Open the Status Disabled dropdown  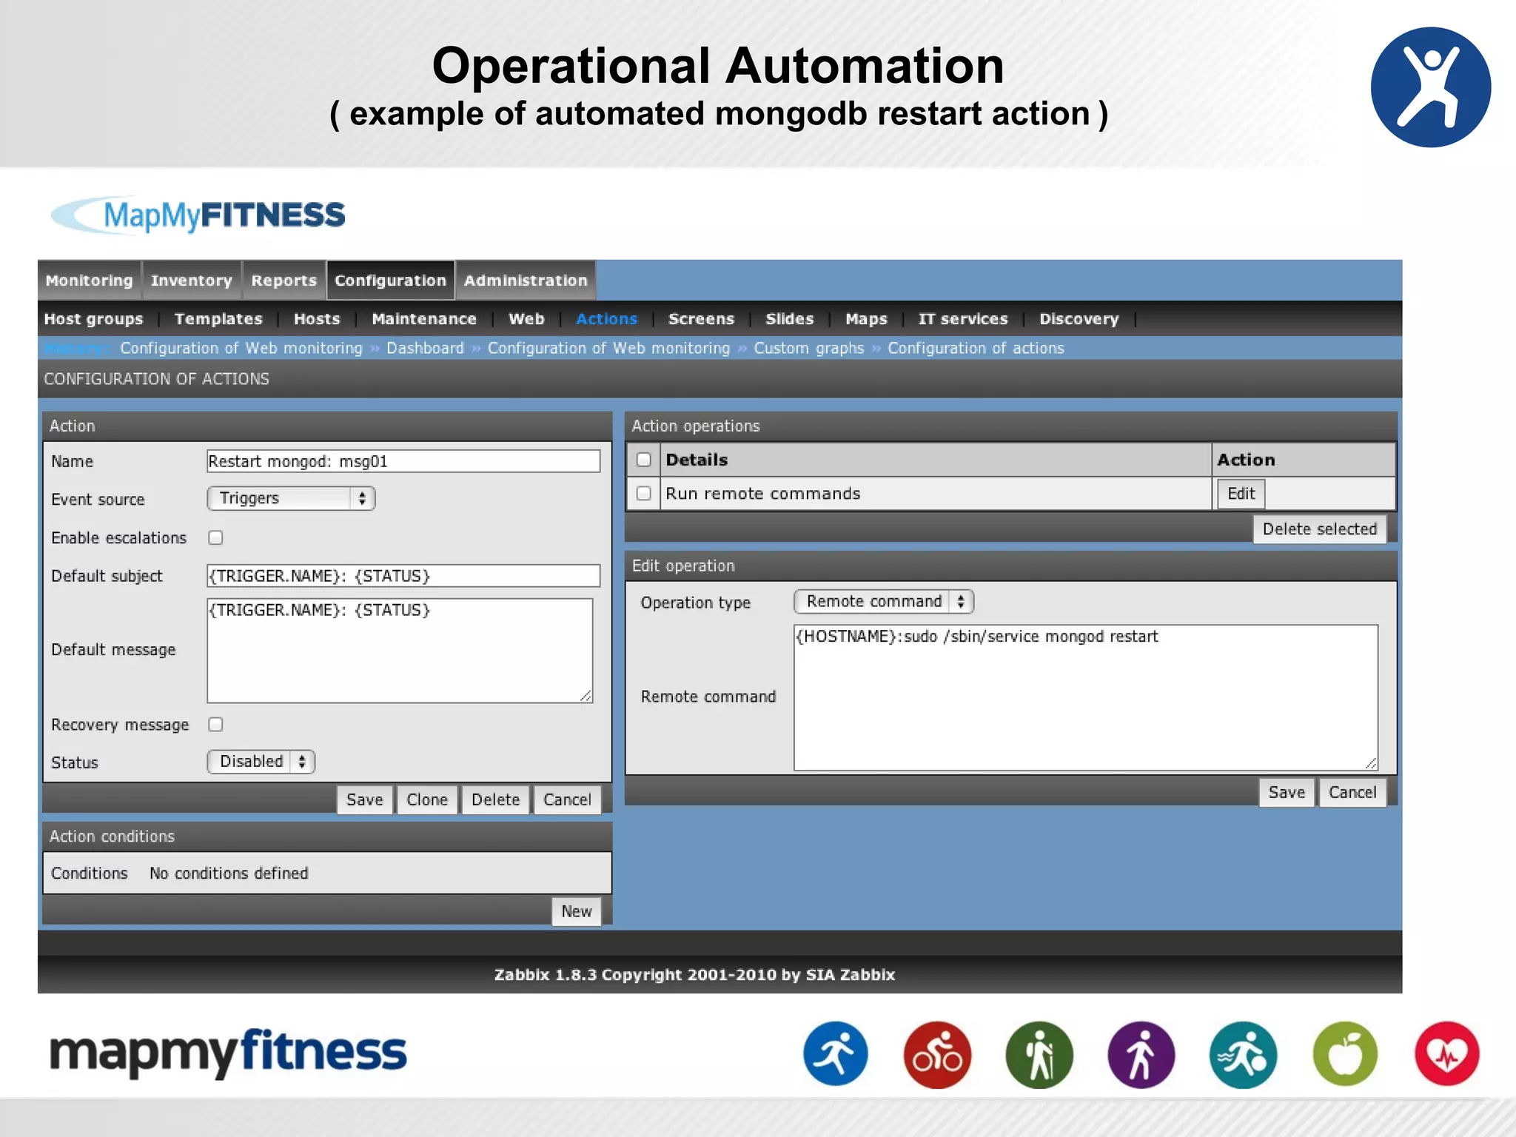[x=261, y=762]
